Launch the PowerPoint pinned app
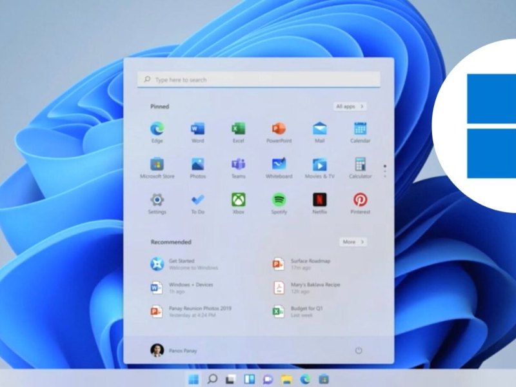Viewport: 516px width, 387px height. [x=279, y=132]
